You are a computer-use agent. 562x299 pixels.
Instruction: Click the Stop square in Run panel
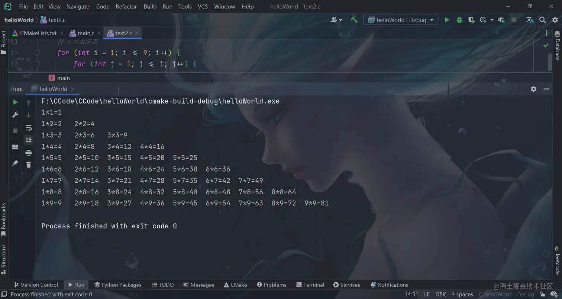15,131
